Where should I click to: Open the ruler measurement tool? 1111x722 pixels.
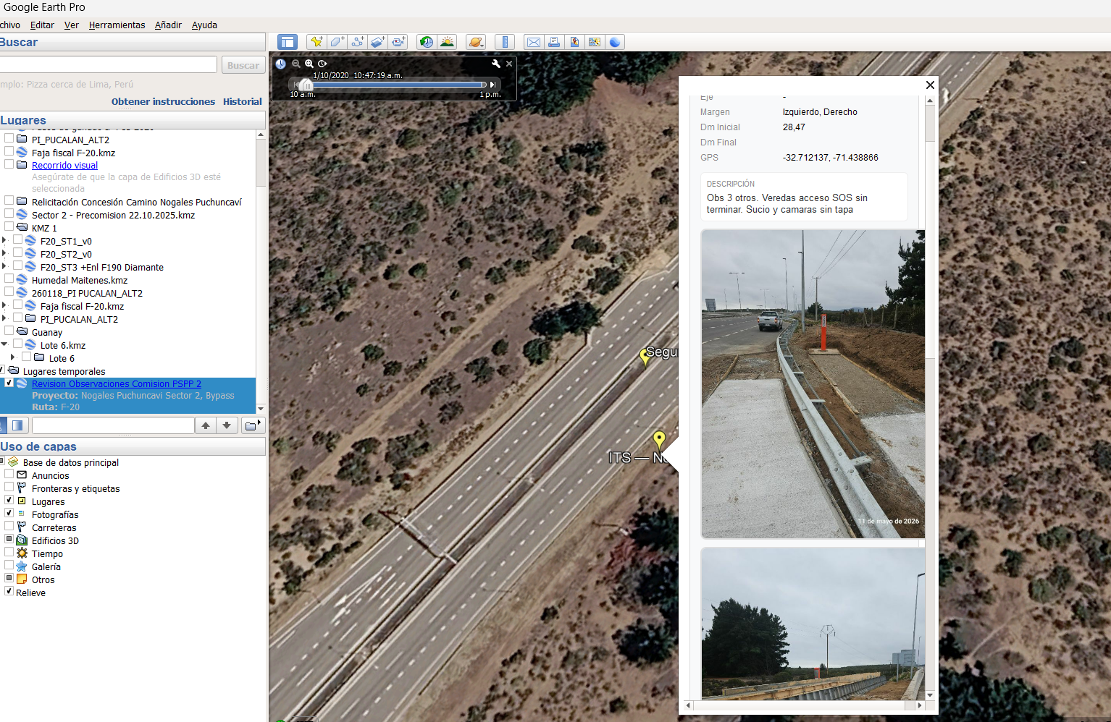pyautogui.click(x=505, y=42)
